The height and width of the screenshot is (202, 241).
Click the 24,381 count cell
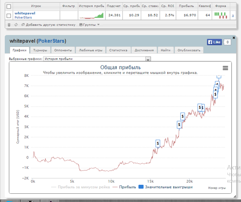[114, 15]
